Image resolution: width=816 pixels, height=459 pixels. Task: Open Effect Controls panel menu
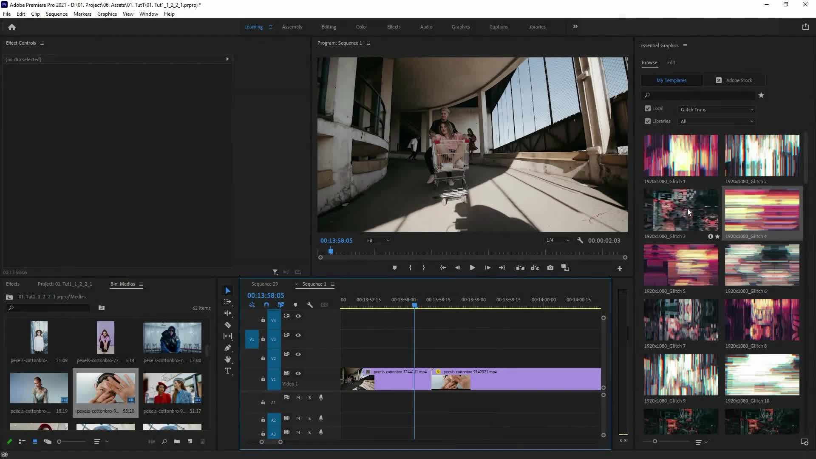(x=42, y=43)
